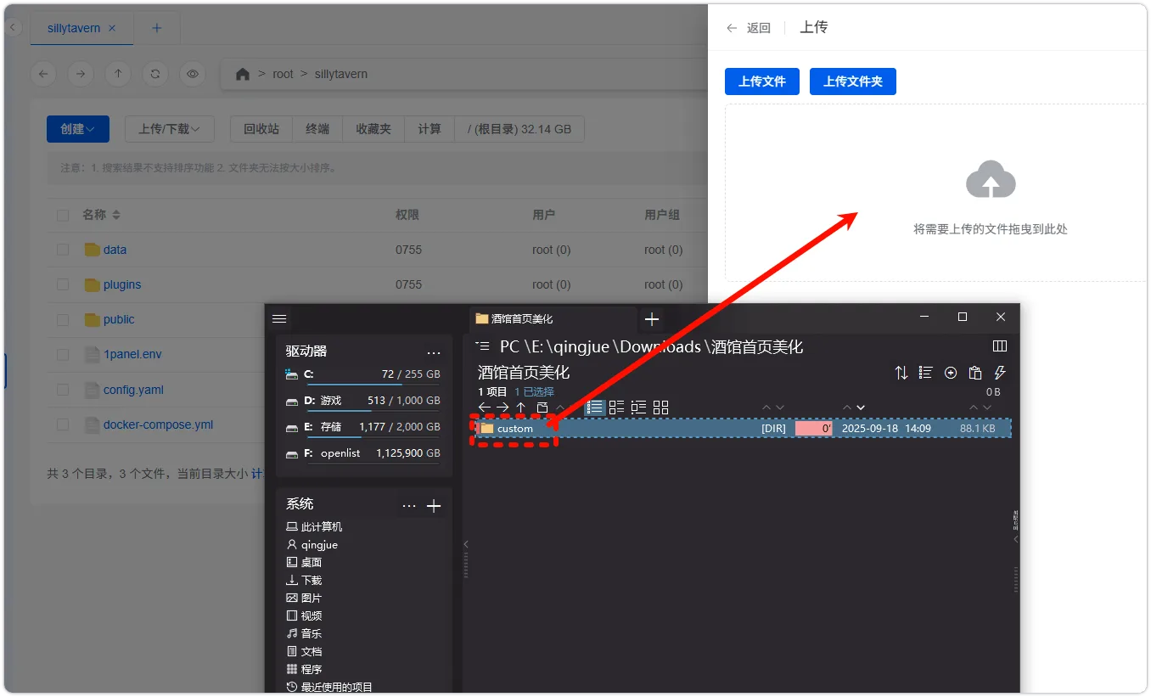
Task: Refresh the sillytavern file list
Action: tap(155, 74)
